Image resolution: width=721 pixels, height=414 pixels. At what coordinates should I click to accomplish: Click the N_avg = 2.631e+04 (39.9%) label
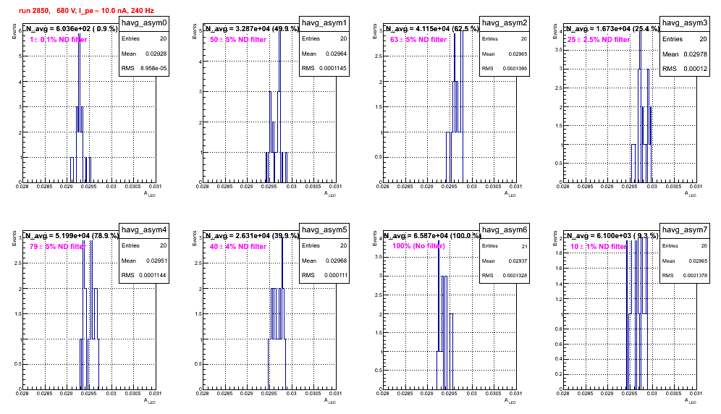point(252,235)
